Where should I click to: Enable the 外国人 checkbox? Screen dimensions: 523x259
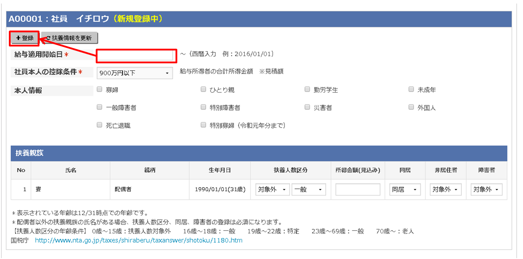[411, 106]
